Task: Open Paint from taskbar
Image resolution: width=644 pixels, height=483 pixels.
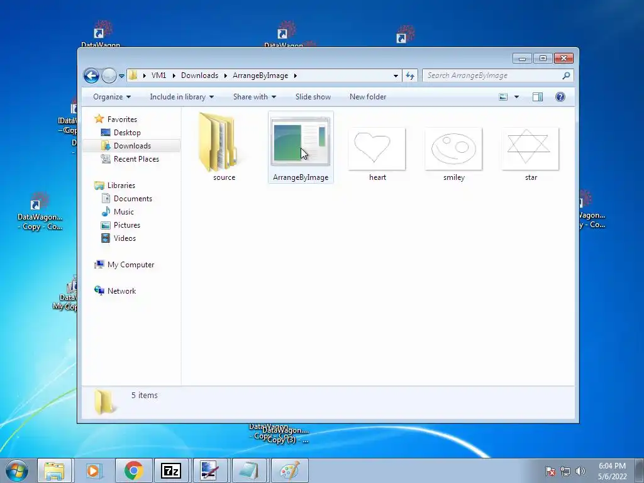Action: pyautogui.click(x=289, y=470)
